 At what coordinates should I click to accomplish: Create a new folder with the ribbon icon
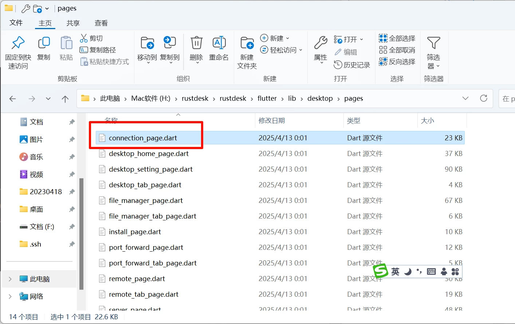[247, 43]
